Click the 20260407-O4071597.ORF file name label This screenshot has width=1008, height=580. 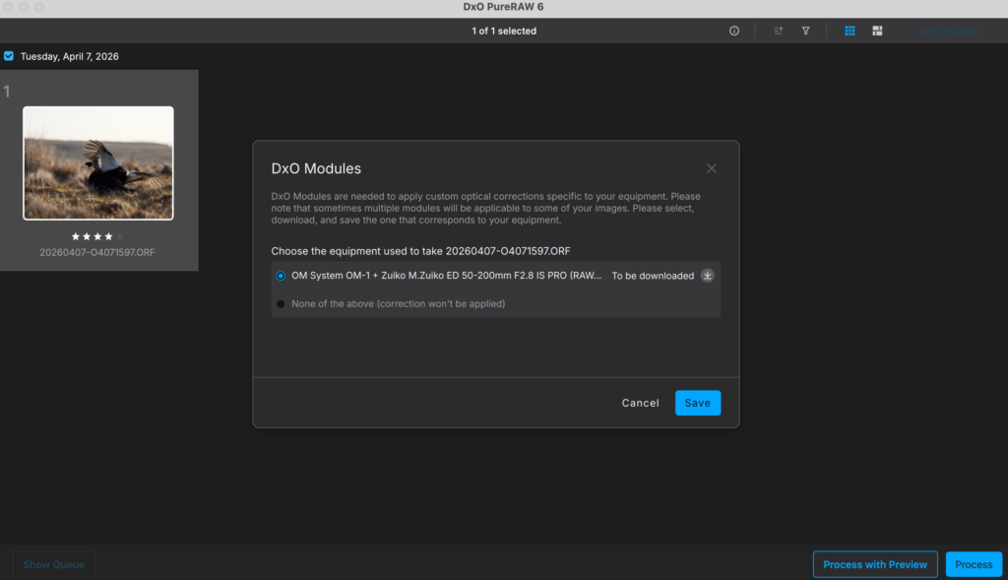tap(97, 253)
